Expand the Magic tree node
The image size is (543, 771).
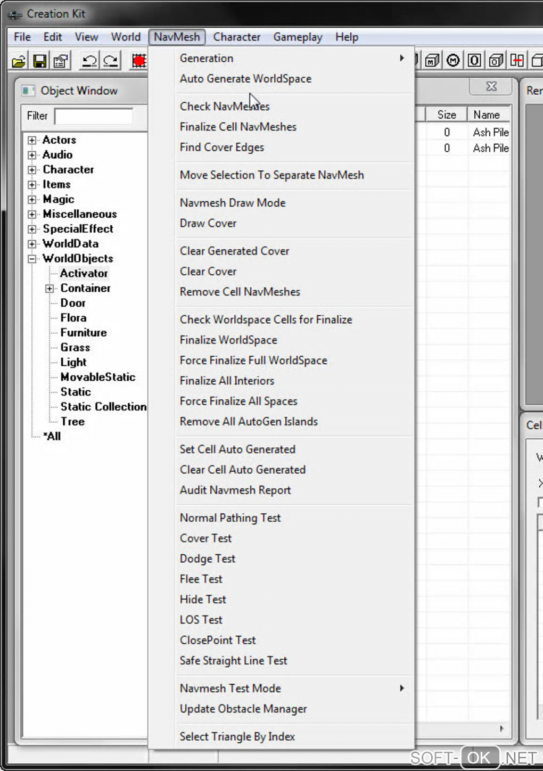point(32,200)
